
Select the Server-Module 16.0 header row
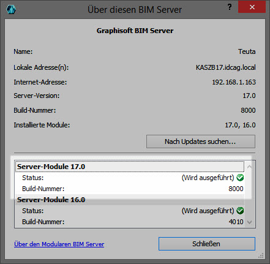click(x=130, y=200)
